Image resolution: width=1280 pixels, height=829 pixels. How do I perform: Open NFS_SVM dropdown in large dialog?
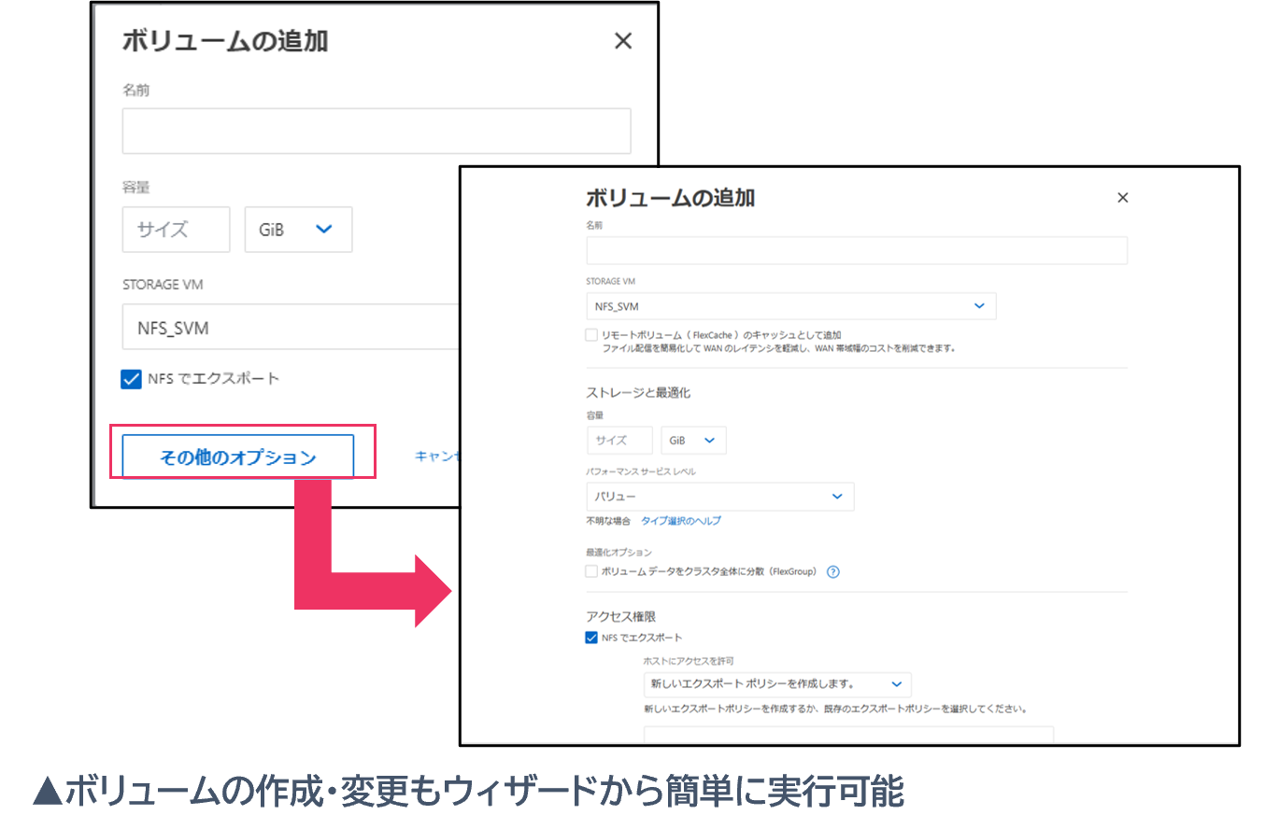click(791, 306)
